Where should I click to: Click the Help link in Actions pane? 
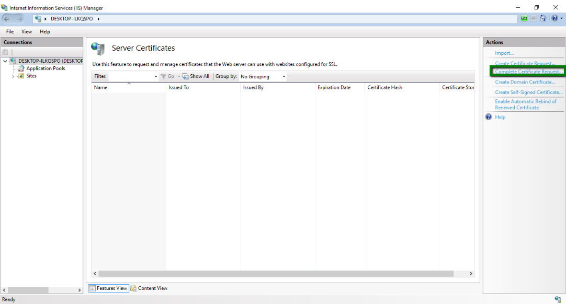pyautogui.click(x=500, y=117)
